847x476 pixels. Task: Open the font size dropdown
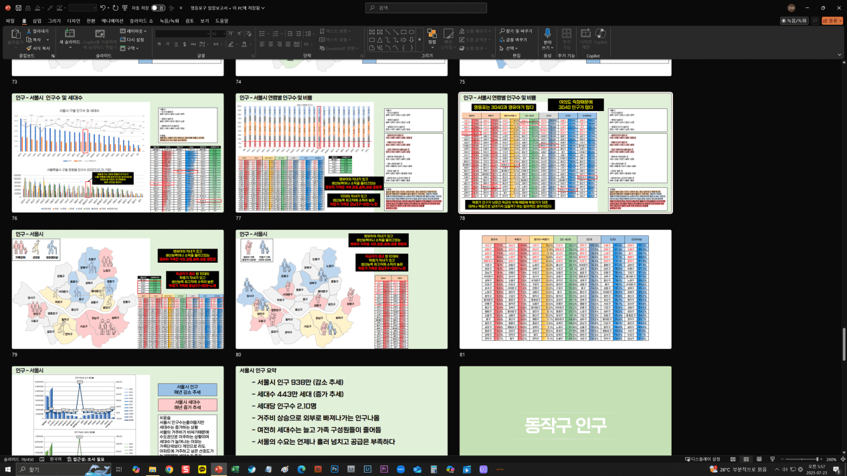click(220, 33)
